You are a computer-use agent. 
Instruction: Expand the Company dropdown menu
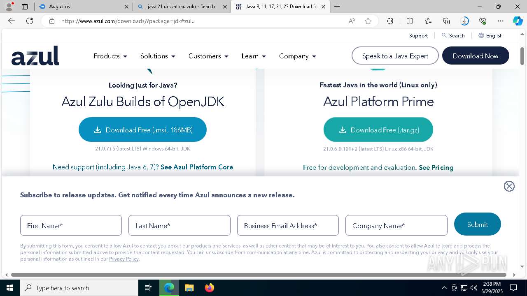click(297, 56)
